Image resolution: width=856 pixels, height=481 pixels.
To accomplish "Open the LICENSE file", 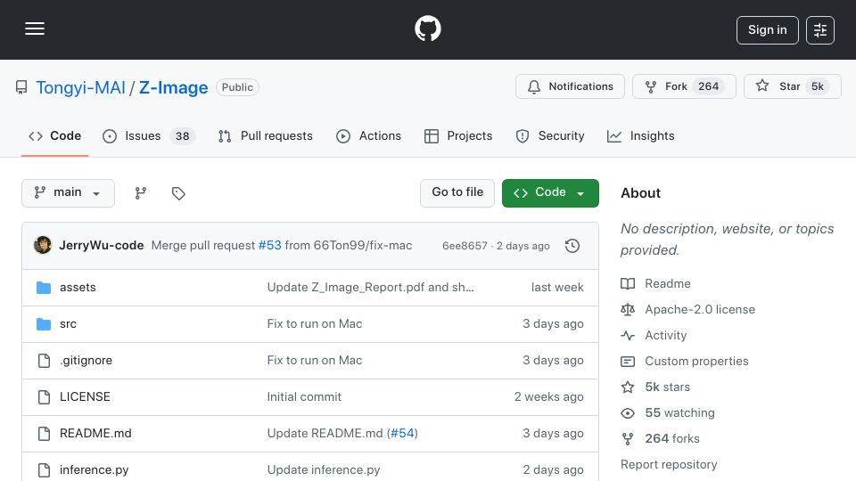I will point(85,397).
